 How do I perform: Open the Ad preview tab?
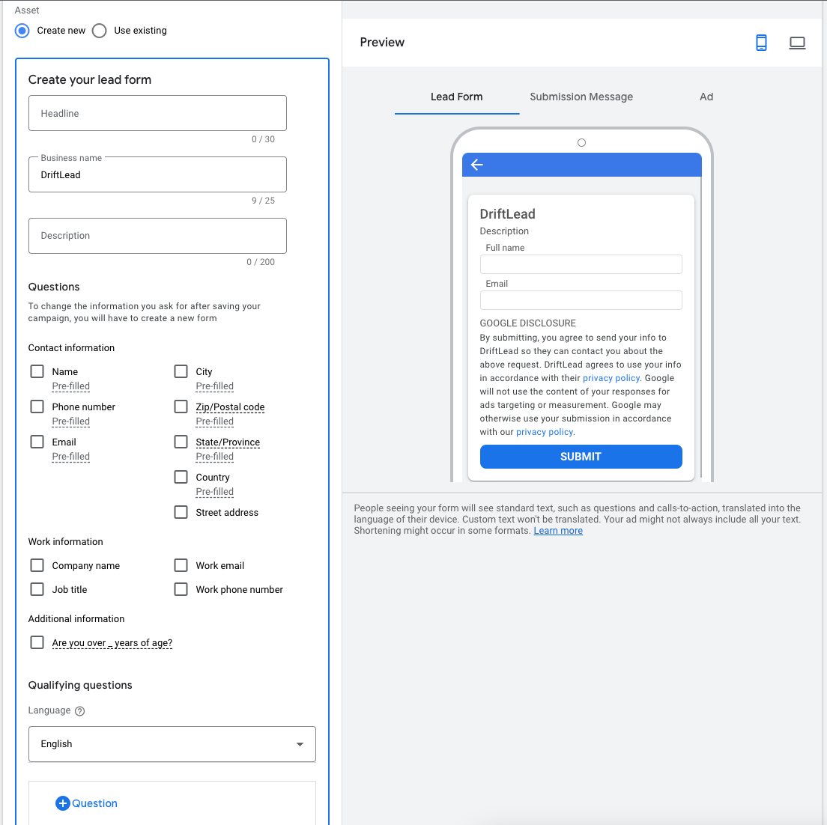[706, 97]
